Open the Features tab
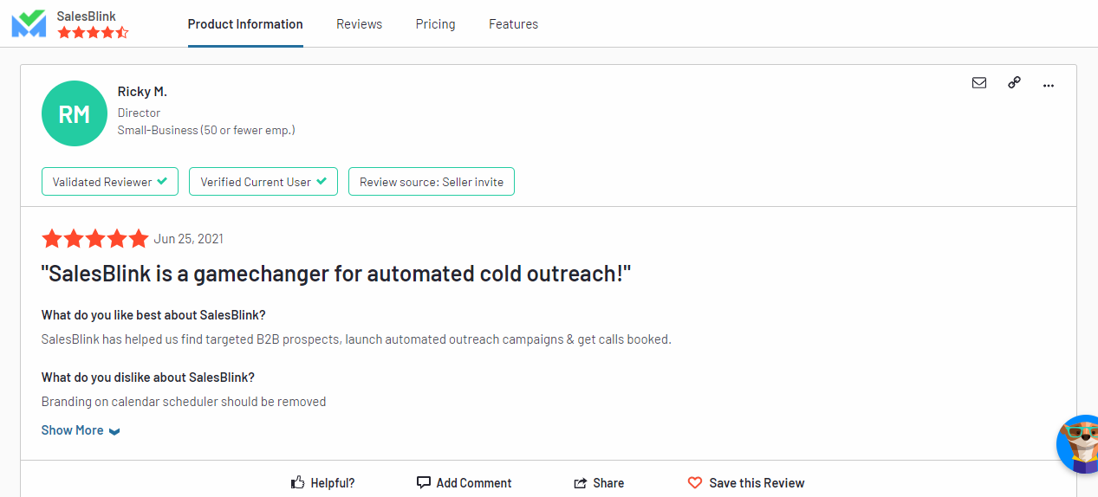The height and width of the screenshot is (497, 1098). coord(513,24)
